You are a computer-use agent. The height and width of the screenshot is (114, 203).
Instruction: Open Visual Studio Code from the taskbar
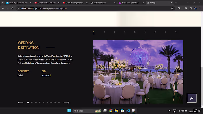pos(128,111)
